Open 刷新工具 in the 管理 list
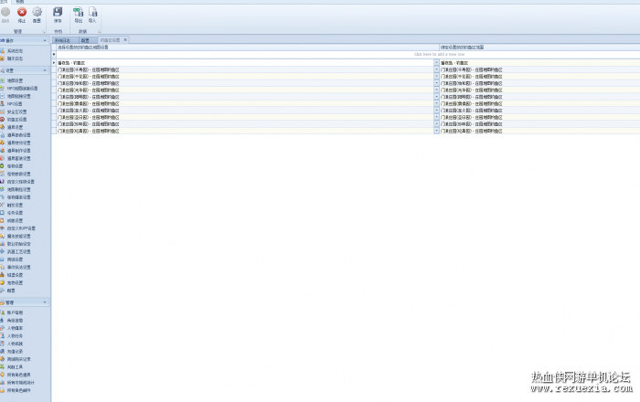This screenshot has height=402, width=640. 15,367
